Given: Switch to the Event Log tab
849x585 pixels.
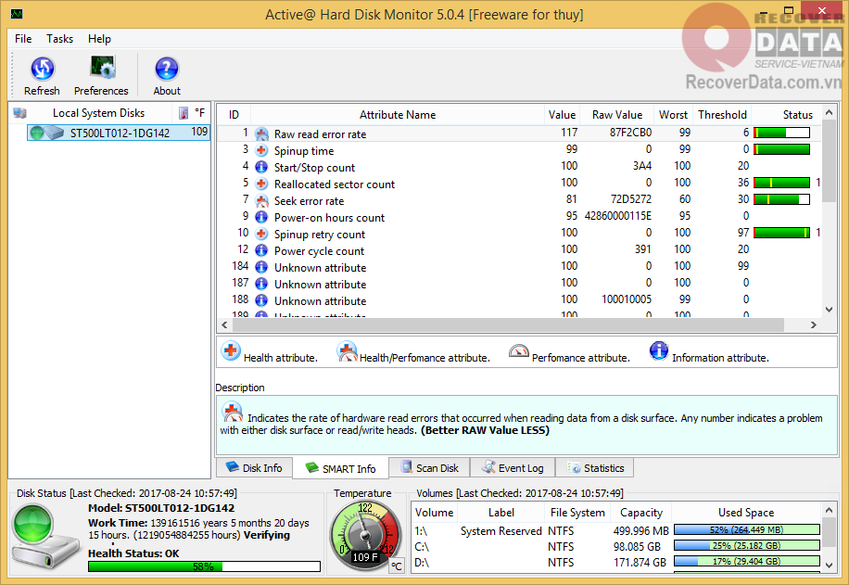Looking at the screenshot, I should [x=513, y=468].
